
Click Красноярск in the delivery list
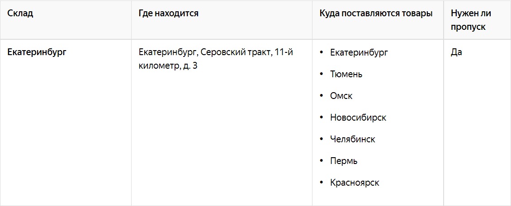pyautogui.click(x=355, y=183)
